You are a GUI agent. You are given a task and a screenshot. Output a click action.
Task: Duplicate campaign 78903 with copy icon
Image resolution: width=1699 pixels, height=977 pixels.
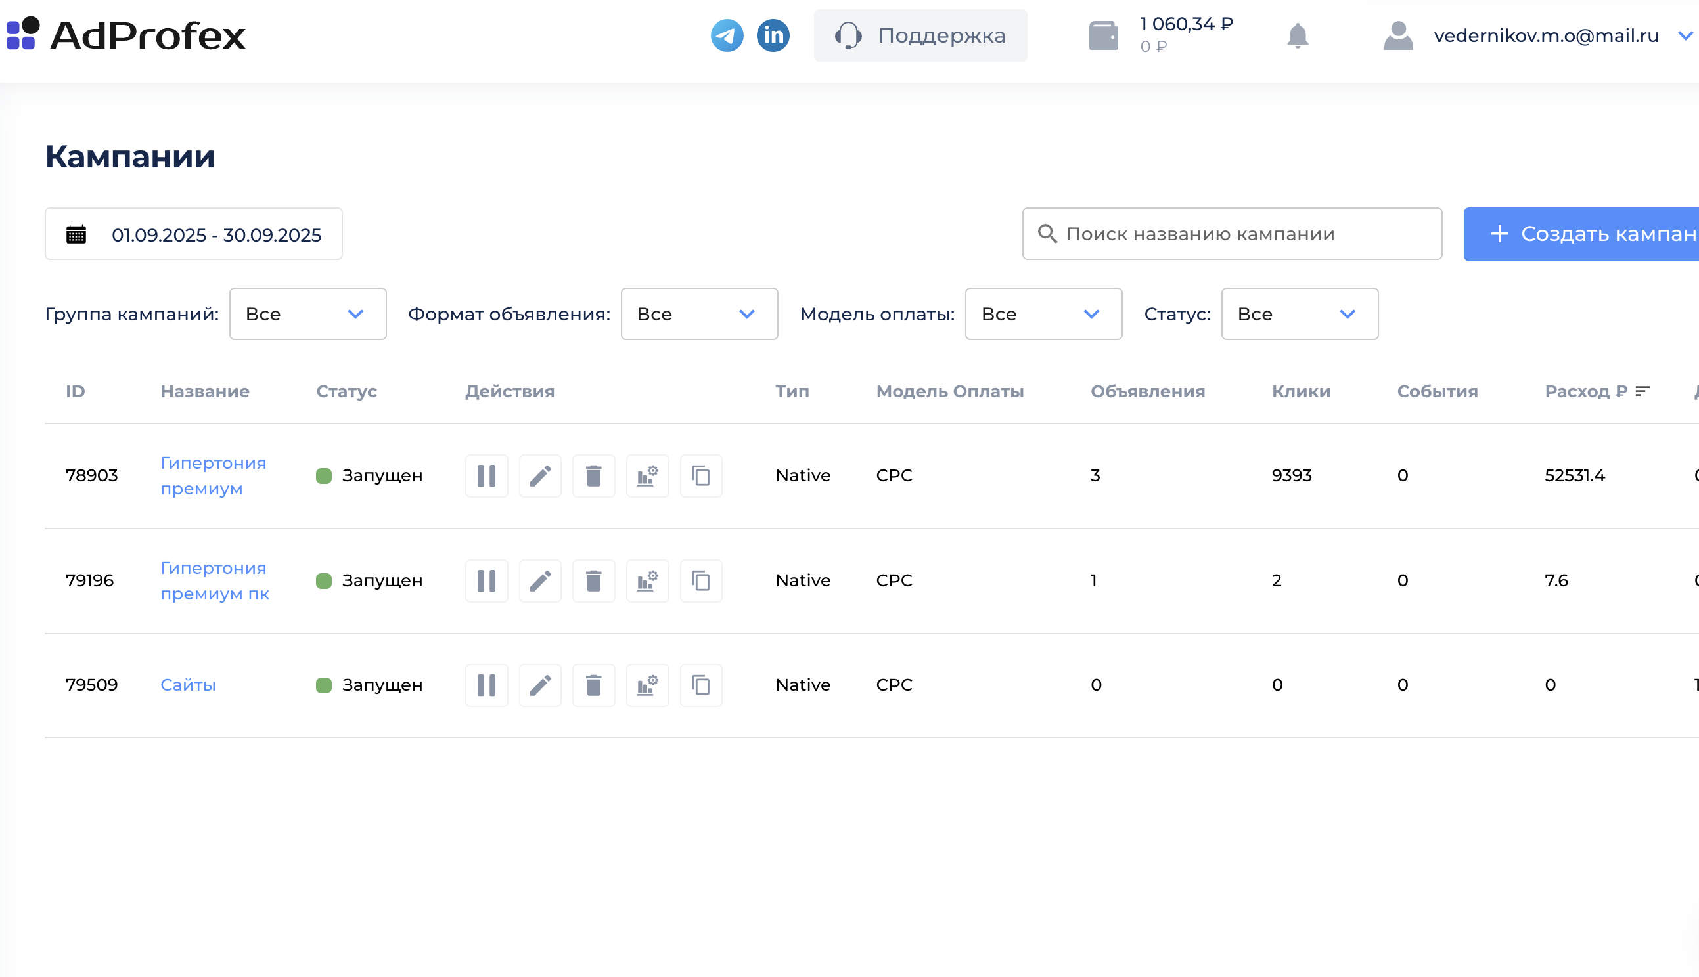(701, 476)
